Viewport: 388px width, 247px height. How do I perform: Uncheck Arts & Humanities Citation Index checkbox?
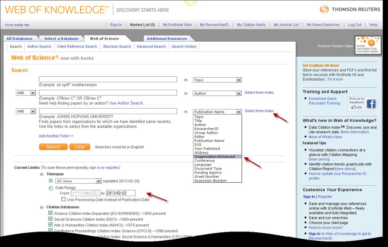(50, 225)
